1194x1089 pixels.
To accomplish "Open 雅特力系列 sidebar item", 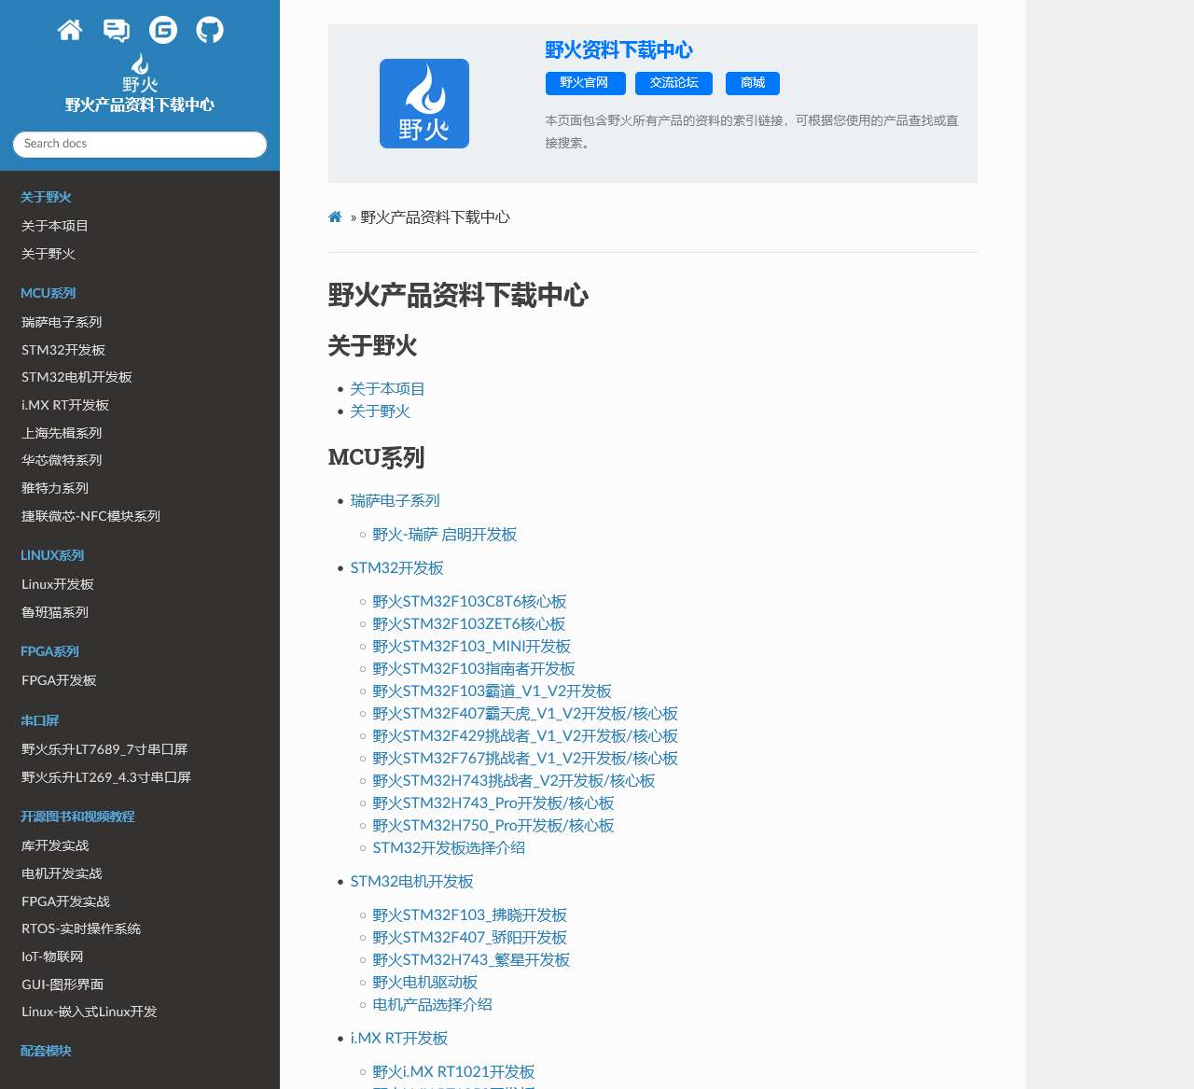I will [x=55, y=488].
